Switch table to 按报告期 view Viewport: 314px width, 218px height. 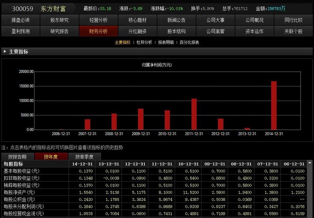tap(18, 157)
